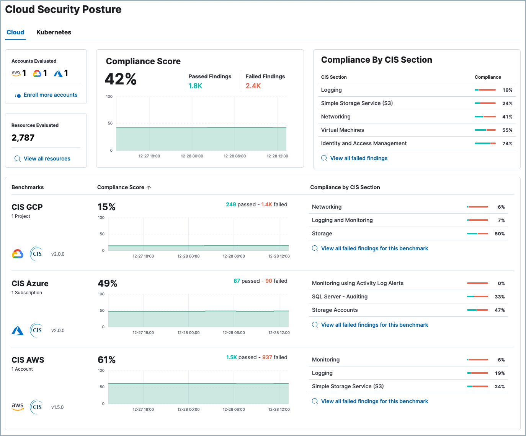The image size is (526, 436).
Task: Click the Azure logo on CIS Azure benchmark
Action: point(17,330)
